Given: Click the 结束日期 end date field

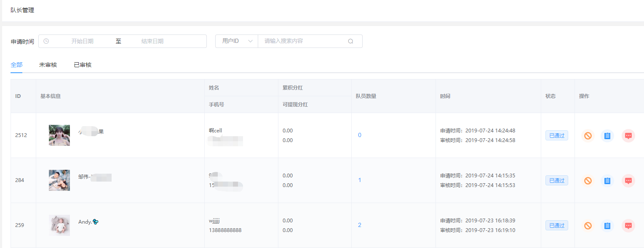Looking at the screenshot, I should pos(152,41).
